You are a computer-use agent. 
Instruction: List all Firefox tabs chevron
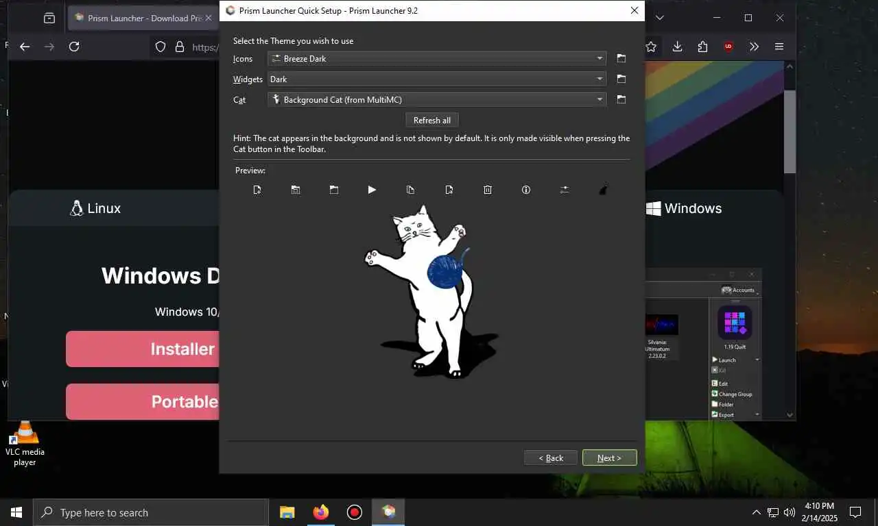coord(659,18)
